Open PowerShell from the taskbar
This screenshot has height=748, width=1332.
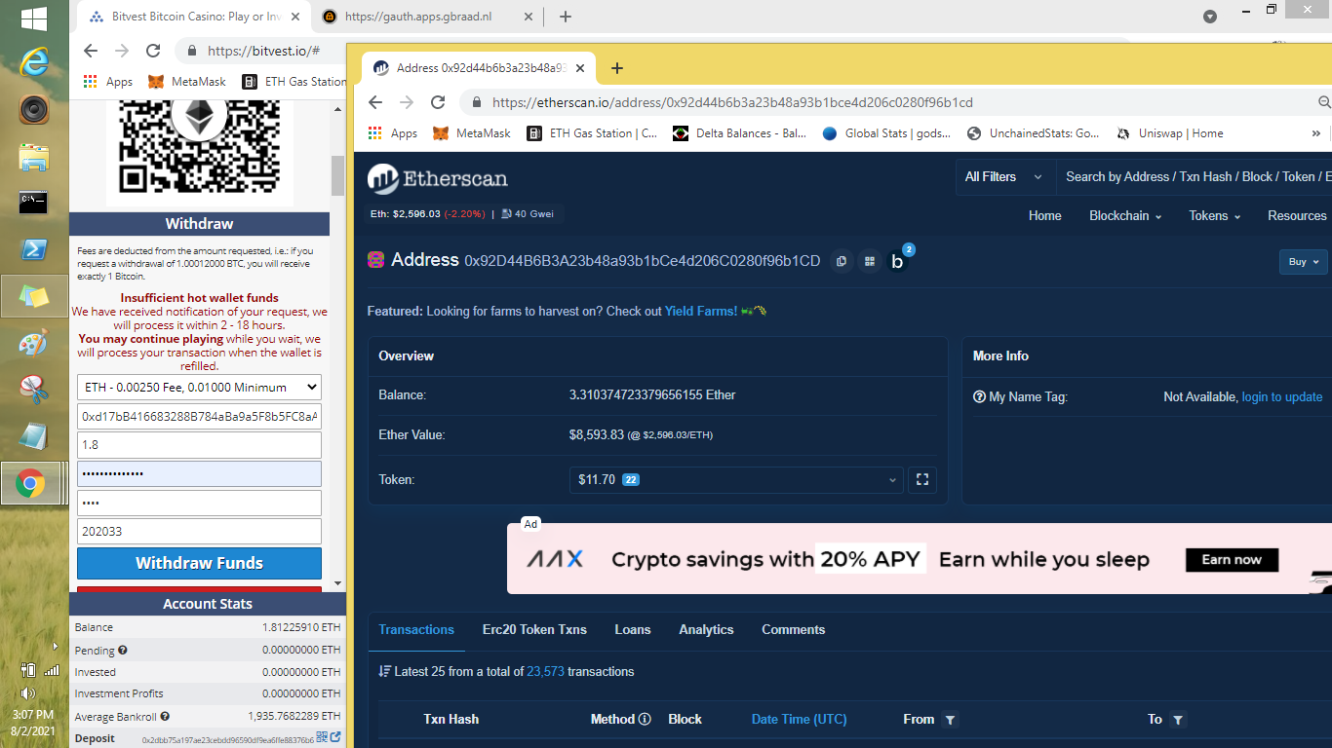(33, 249)
